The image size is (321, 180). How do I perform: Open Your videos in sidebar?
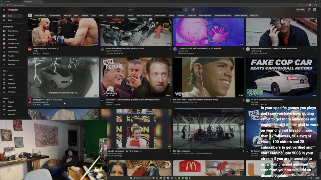13,92
